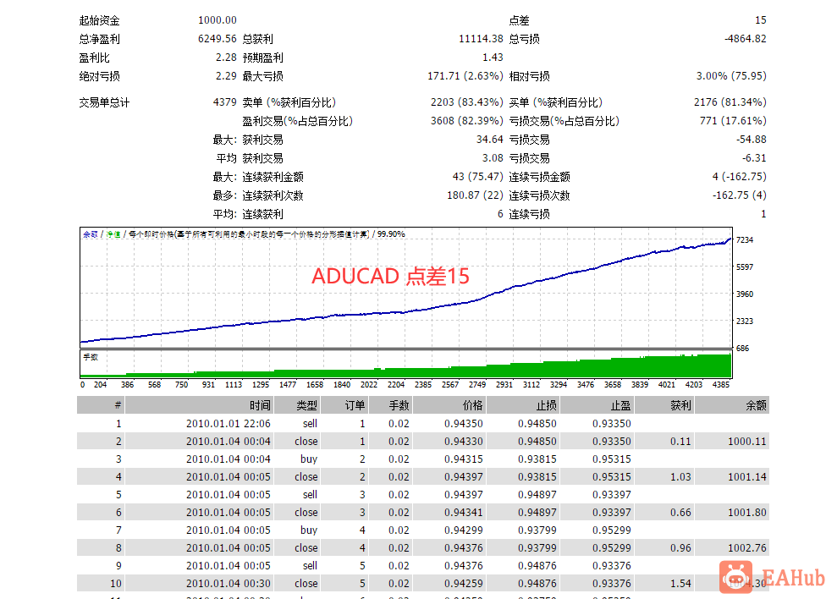Click the profit 1.03 in row 4
Screen dimensions: 837x599
click(x=680, y=476)
